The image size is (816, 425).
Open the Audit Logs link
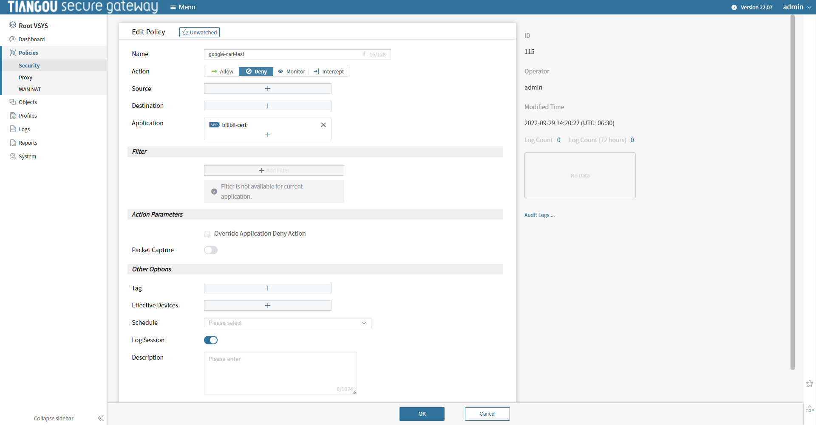pyautogui.click(x=539, y=215)
